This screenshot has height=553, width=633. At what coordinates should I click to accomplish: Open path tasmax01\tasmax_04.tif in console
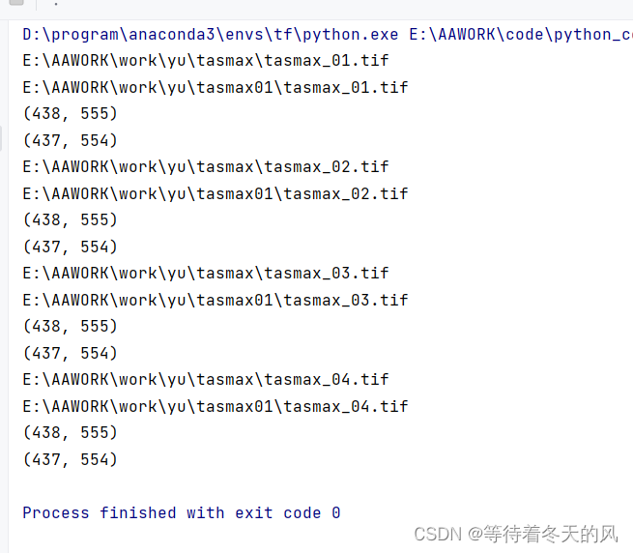pos(216,406)
